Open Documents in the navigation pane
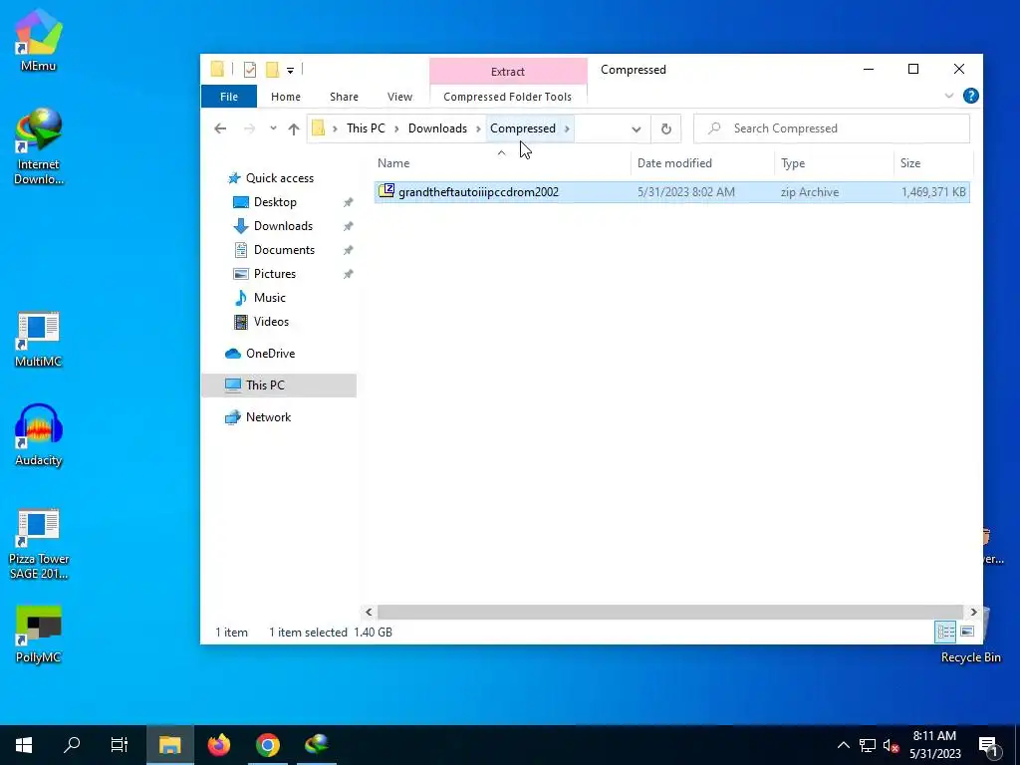 284,250
